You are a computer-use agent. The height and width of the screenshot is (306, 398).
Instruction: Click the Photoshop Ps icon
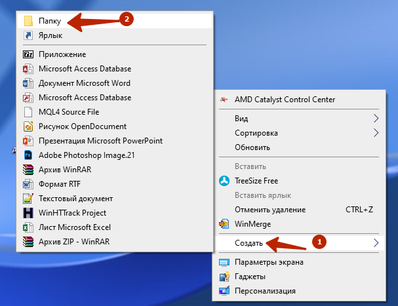28,155
